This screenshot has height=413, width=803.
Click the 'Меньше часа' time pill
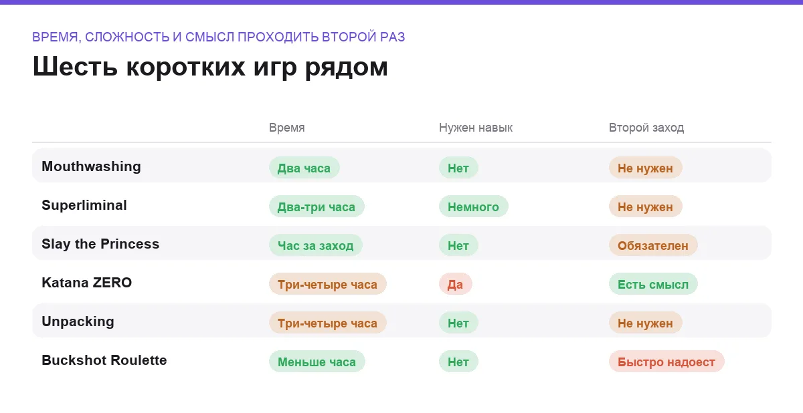pyautogui.click(x=317, y=362)
